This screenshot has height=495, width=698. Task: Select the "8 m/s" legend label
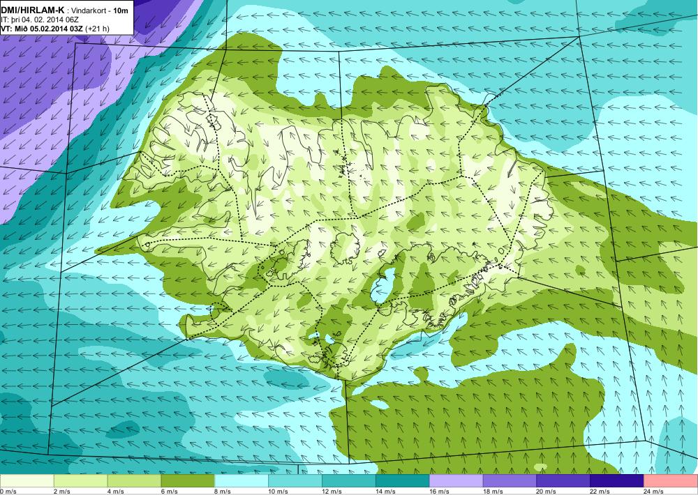(223, 492)
